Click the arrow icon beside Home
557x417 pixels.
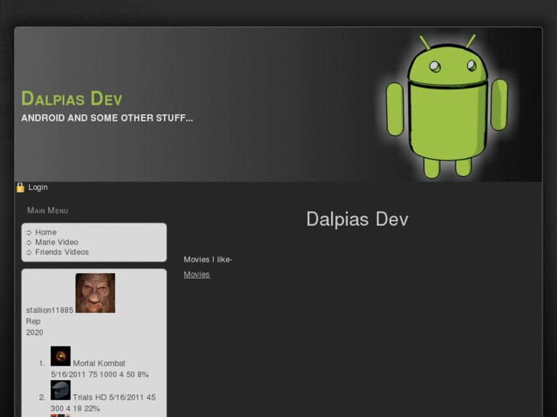point(29,233)
